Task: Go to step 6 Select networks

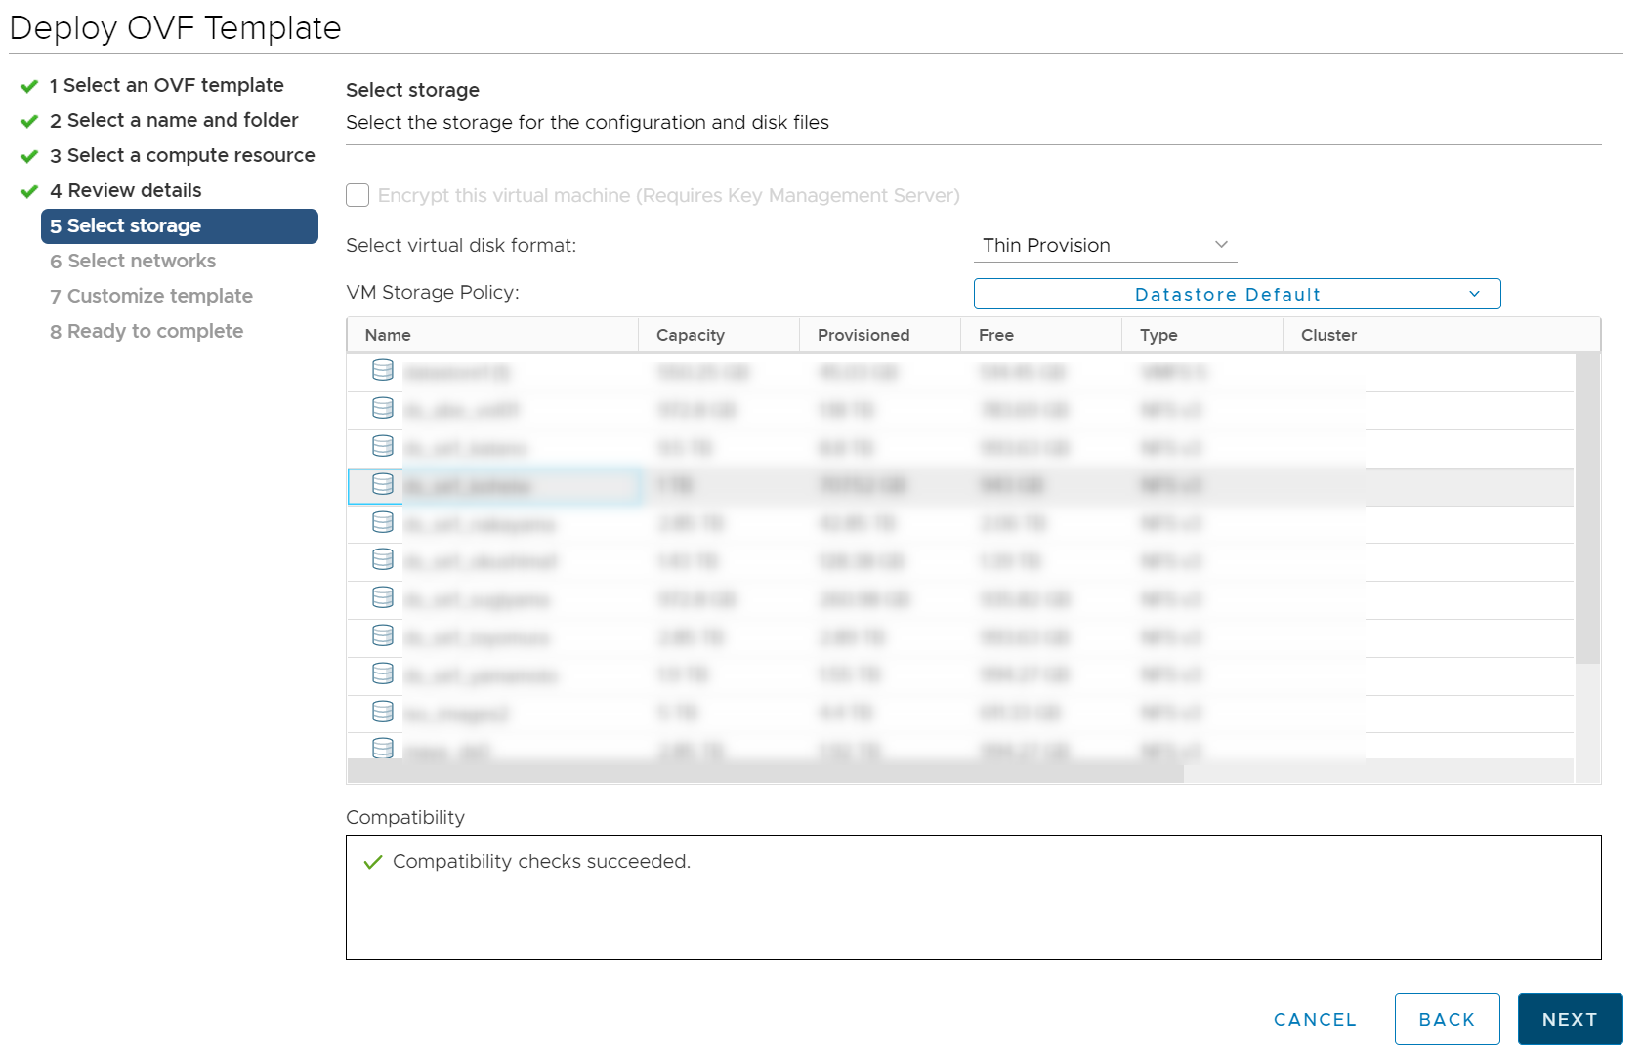Action: pos(132,261)
